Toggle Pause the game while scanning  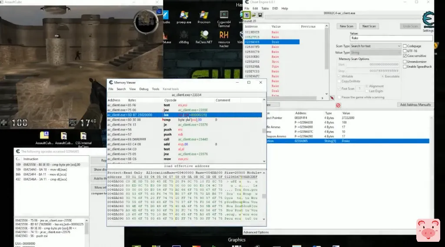(x=339, y=97)
